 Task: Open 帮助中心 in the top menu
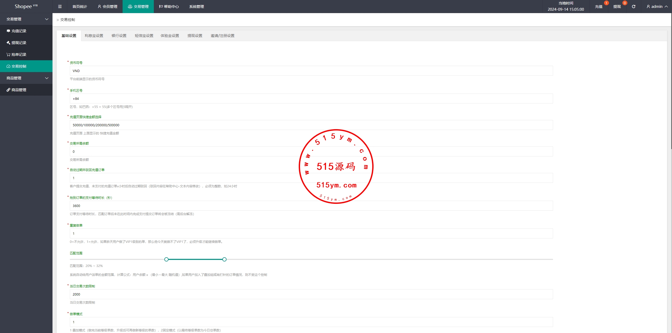pyautogui.click(x=169, y=7)
